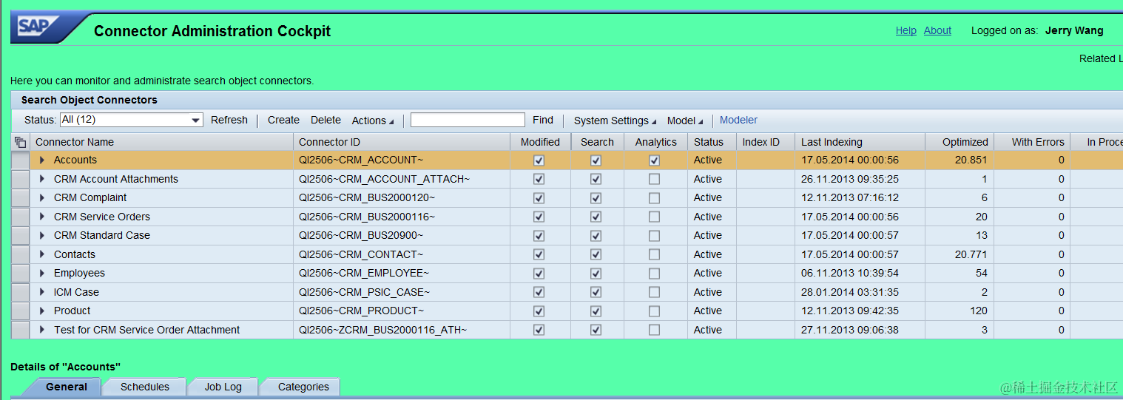This screenshot has height=400, width=1123.
Task: Select the Accounts row selector cell
Action: [20, 160]
